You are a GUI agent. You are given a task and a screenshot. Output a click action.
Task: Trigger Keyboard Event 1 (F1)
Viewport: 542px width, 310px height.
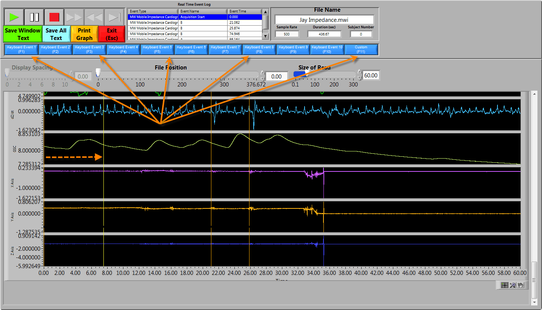(22, 49)
